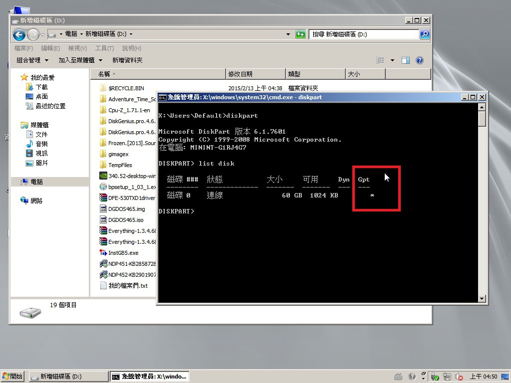The height and width of the screenshot is (383, 511).
Task: Expand the 新增磁碟區 (D:) breadcrumb arrow
Action: (x=131, y=34)
